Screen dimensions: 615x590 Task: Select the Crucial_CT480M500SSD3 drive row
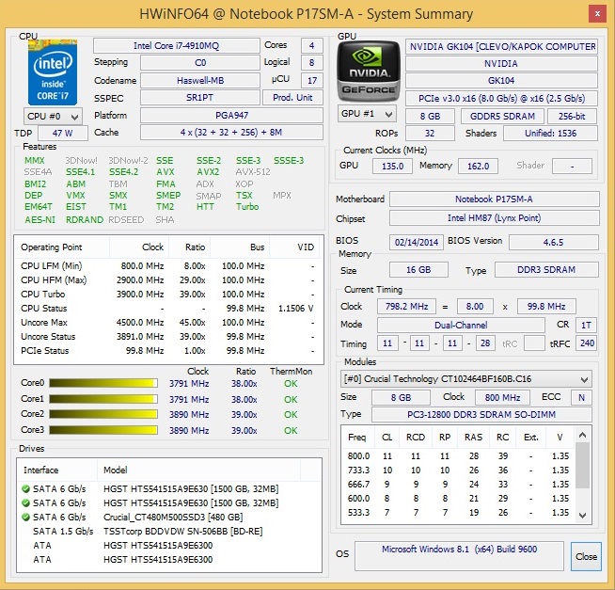pos(169,517)
